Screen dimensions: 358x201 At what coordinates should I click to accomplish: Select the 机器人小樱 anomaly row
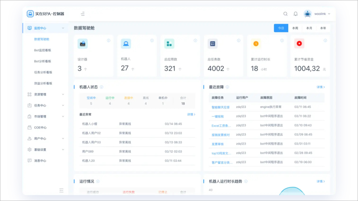137,124
